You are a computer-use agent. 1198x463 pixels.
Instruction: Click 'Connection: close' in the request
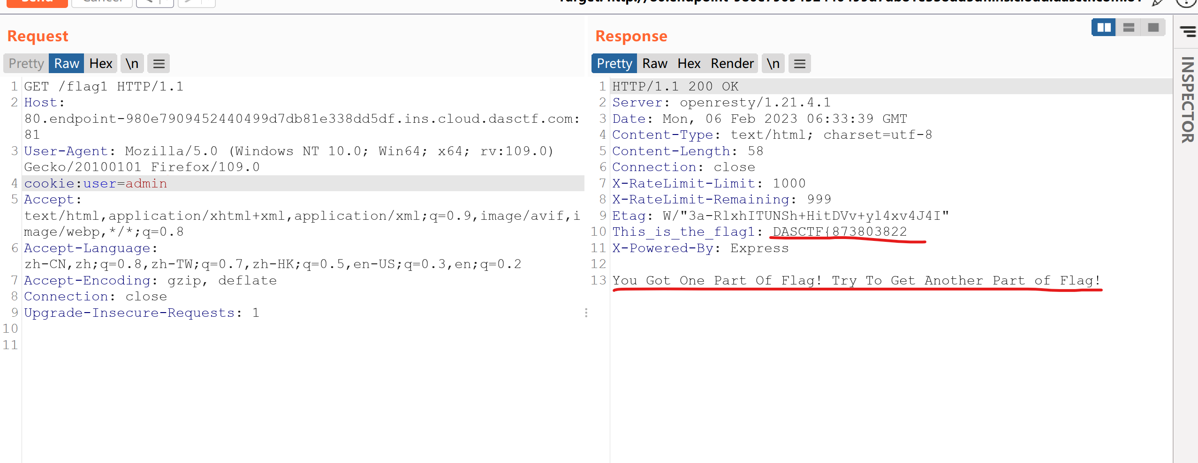(x=95, y=296)
